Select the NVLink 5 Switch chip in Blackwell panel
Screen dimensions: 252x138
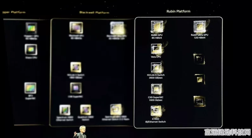coord(76,67)
